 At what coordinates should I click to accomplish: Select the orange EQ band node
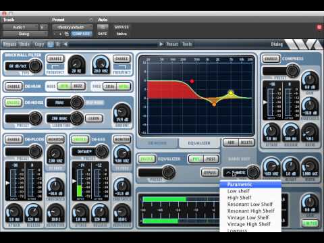pyautogui.click(x=214, y=104)
